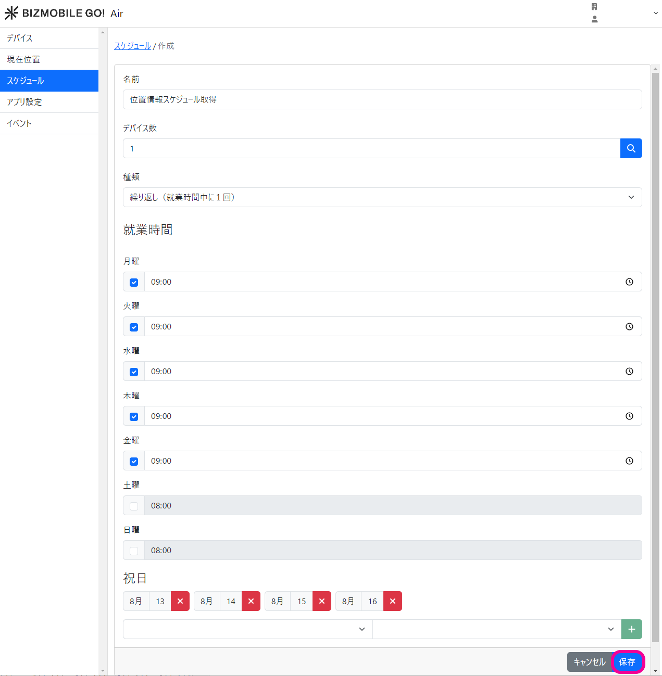The width and height of the screenshot is (662, 676).
Task: Uncheck the 月曜 checkbox
Action: click(x=134, y=283)
